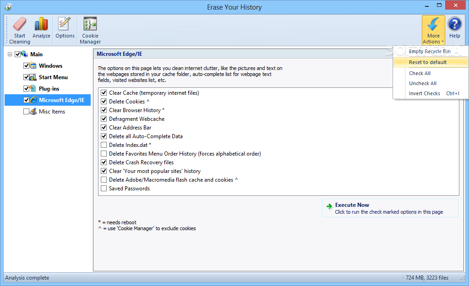Uncheck the Delete Cookies option
The width and height of the screenshot is (469, 286).
click(x=104, y=102)
